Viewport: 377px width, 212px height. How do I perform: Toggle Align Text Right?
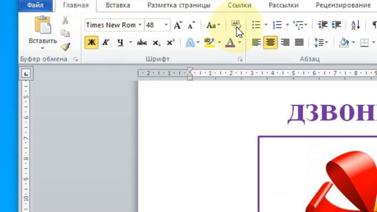coord(285,42)
